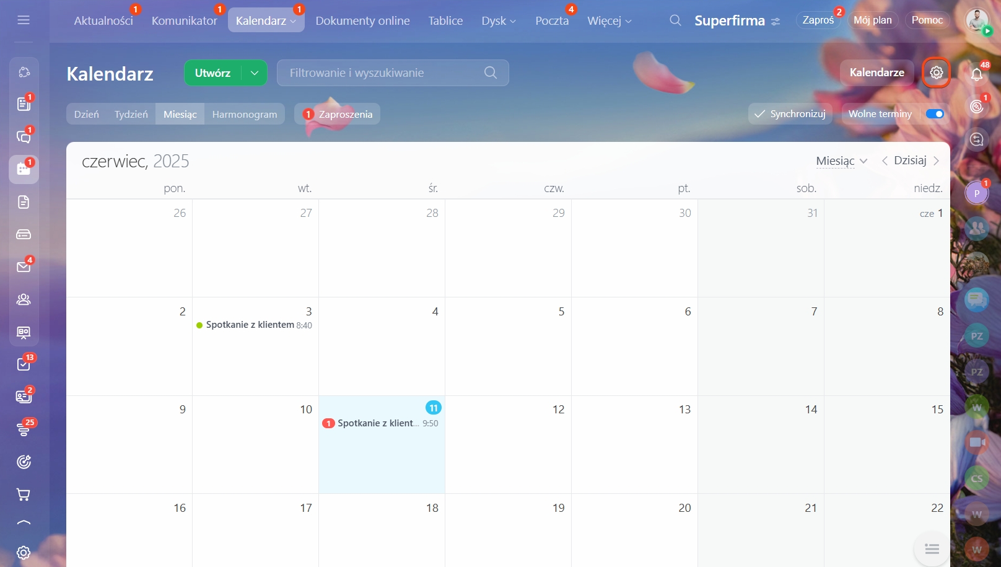Screen dimensions: 1001x567
Task: Open the drive icon in left sidebar
Action: coord(24,234)
